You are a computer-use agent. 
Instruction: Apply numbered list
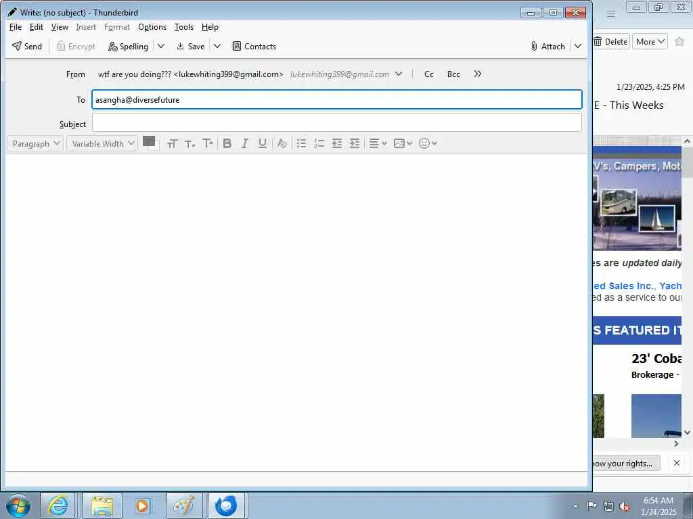click(319, 143)
